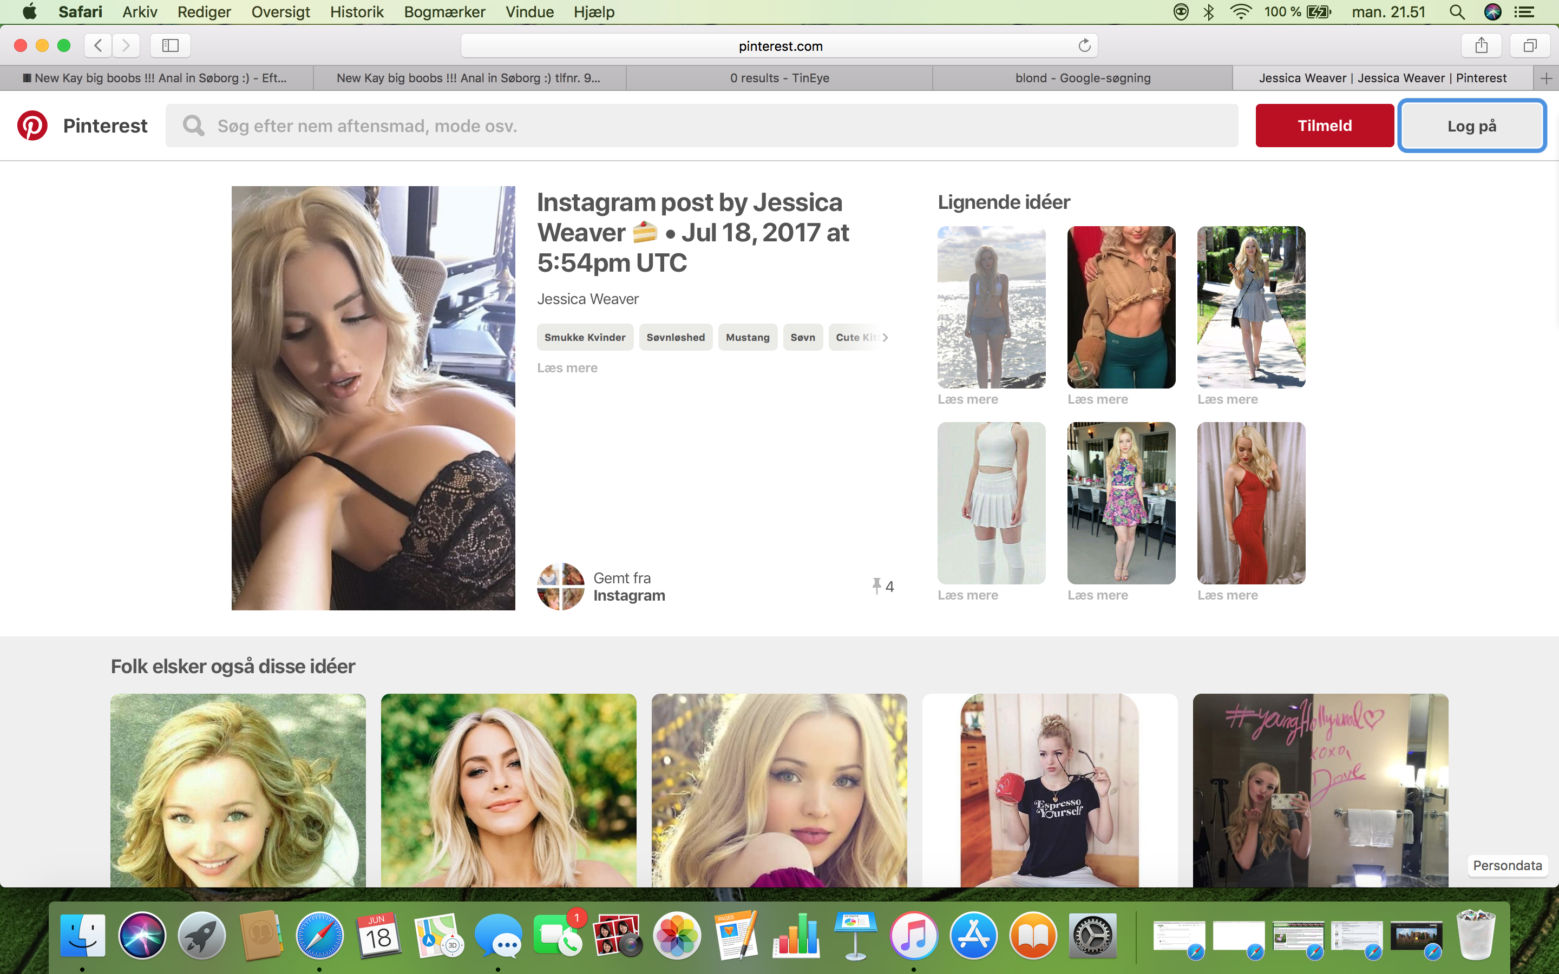Viewport: 1559px width, 974px height.
Task: Click the Log på button
Action: click(1471, 126)
